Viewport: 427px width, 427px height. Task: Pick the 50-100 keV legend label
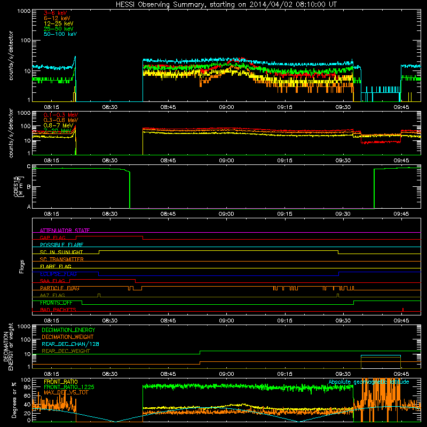pyautogui.click(x=60, y=34)
